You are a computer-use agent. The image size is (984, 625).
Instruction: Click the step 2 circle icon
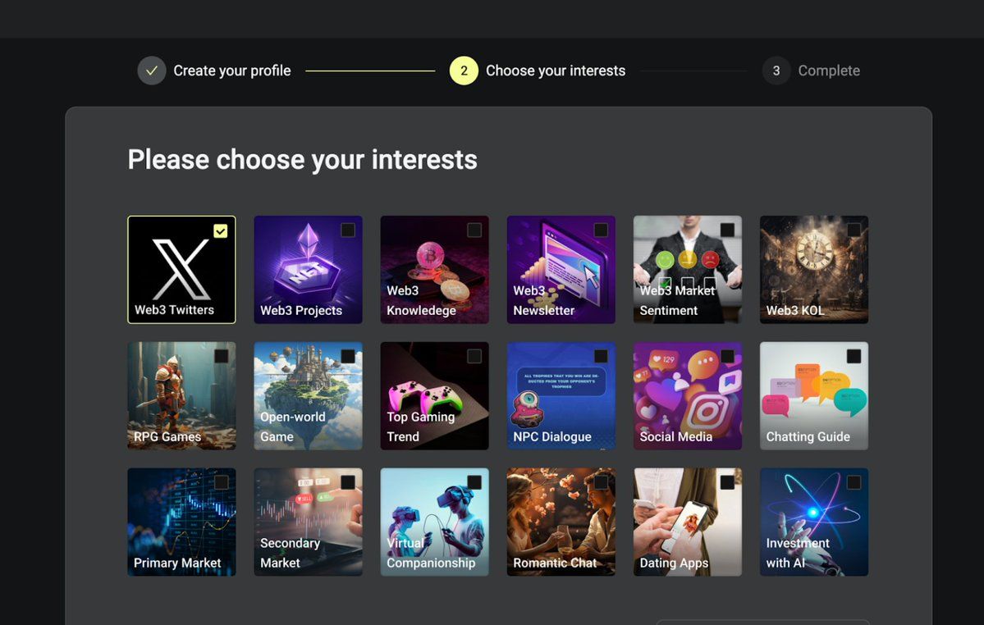464,71
